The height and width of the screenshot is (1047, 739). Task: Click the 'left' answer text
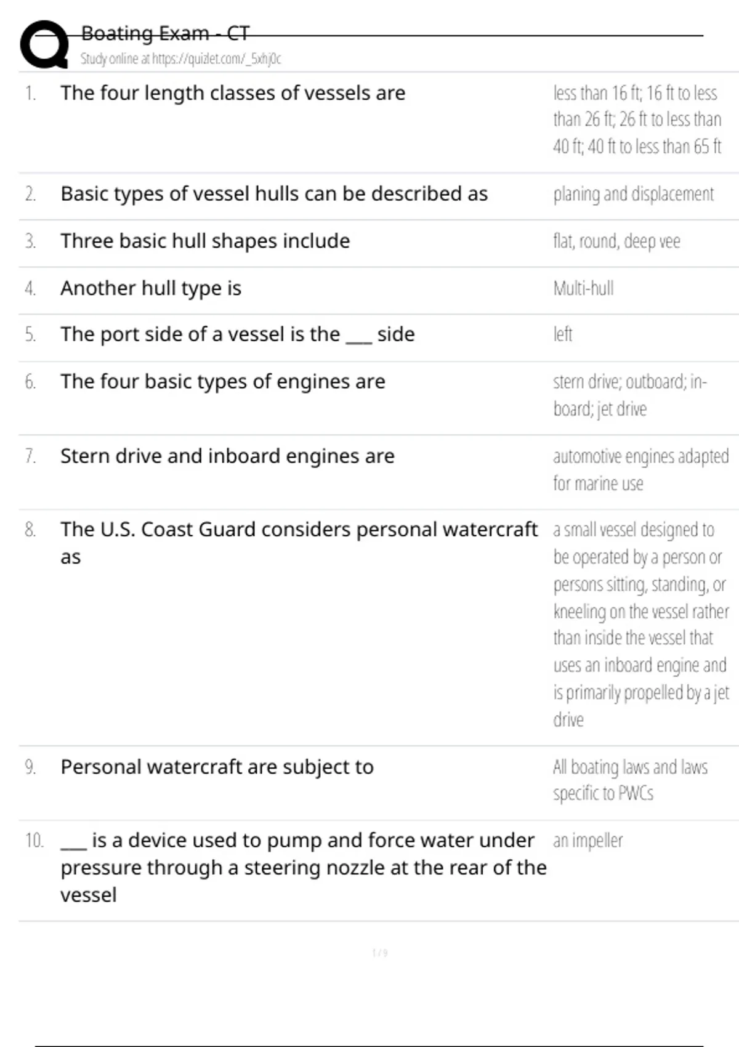(x=562, y=334)
